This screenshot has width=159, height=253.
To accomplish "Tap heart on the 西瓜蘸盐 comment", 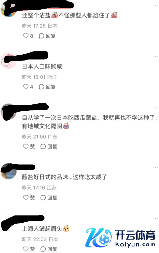I will click(26, 146).
